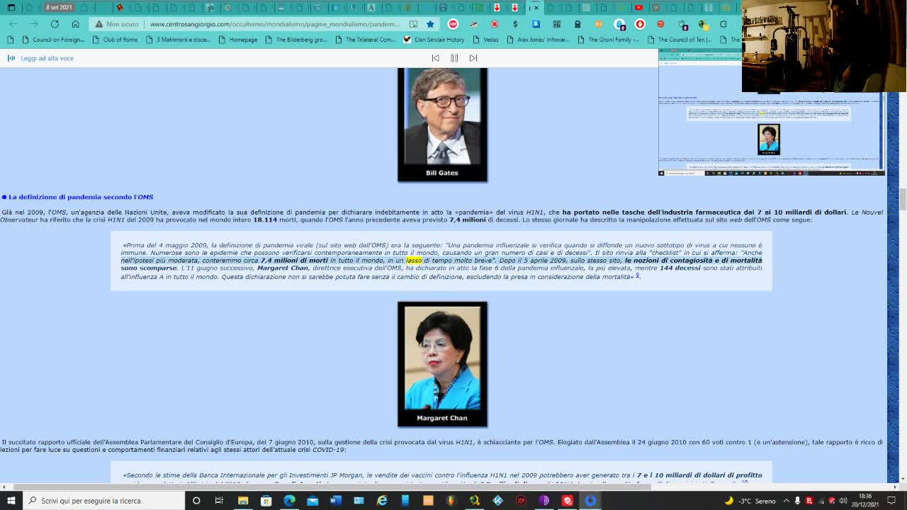Open Mail app from taskbar
The image size is (907, 510).
tap(312, 501)
